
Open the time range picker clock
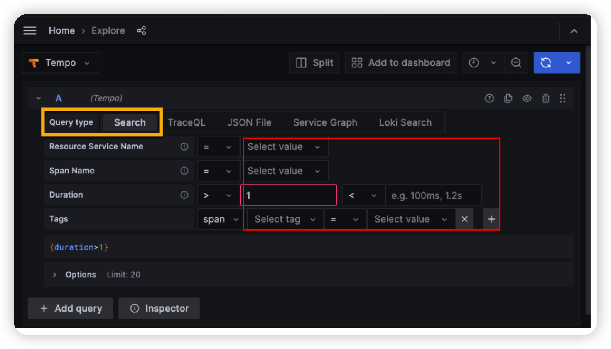tap(474, 63)
